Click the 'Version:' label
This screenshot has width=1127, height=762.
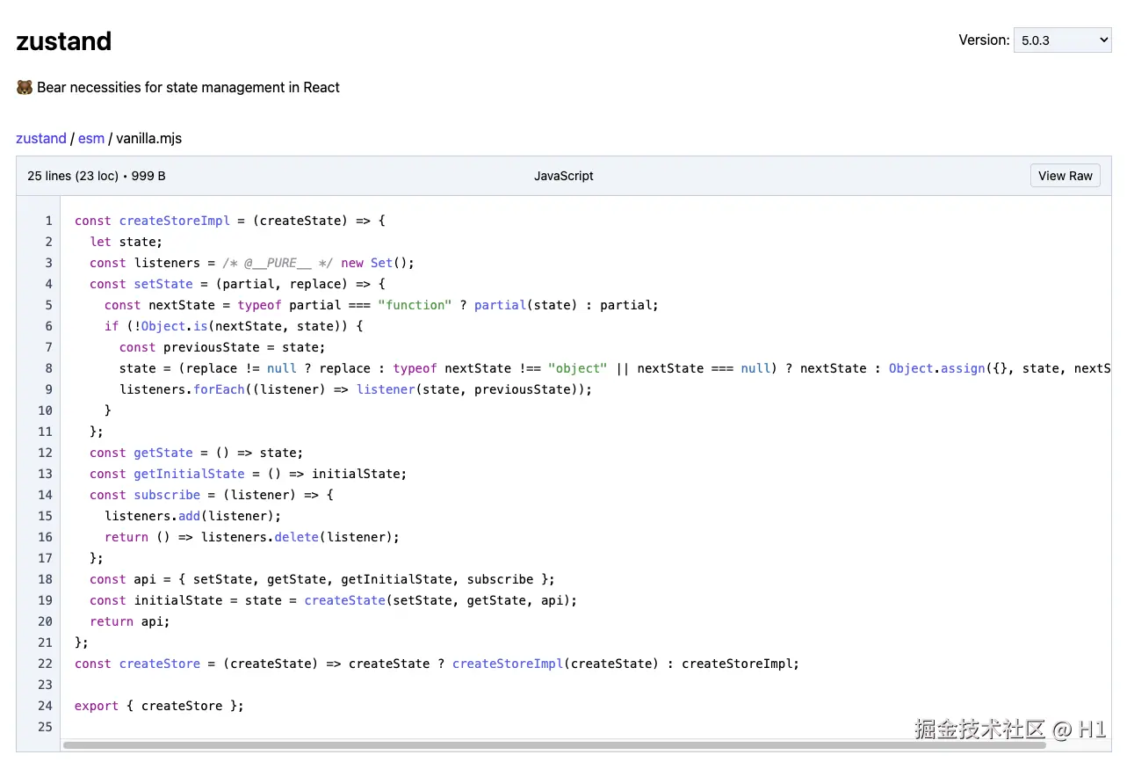tap(984, 40)
